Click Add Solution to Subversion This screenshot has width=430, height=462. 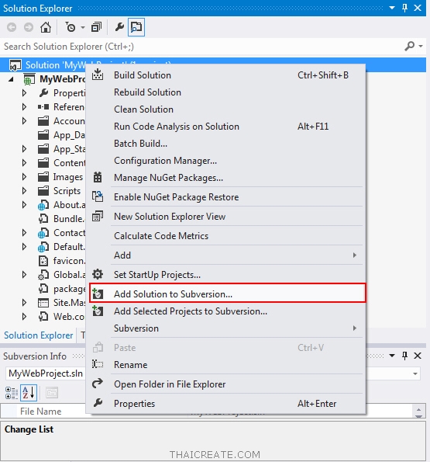tap(228, 294)
